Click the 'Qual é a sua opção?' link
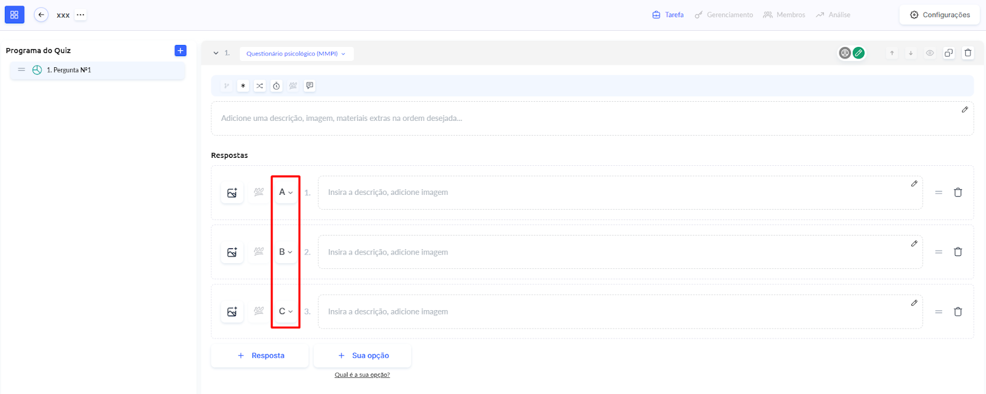986x394 pixels. point(362,375)
